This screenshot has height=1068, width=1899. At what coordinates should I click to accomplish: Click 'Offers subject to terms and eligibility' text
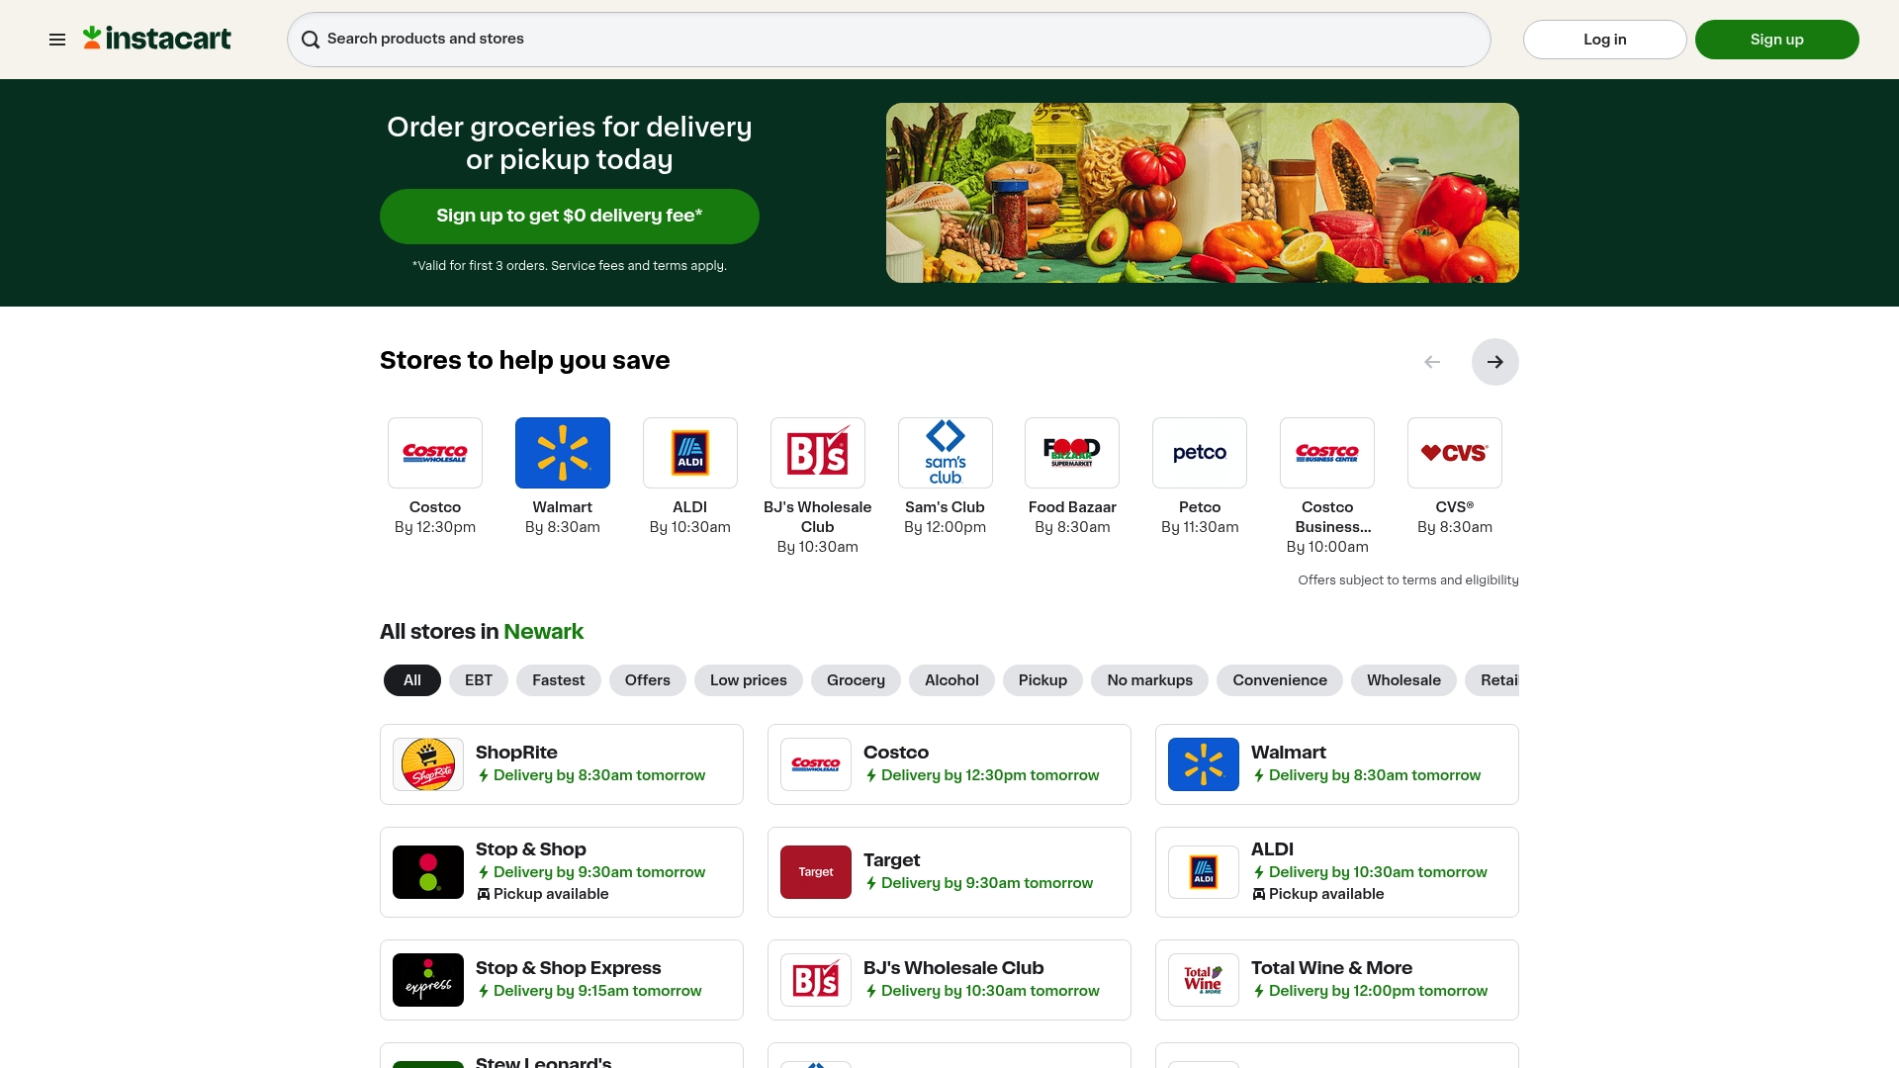click(x=1408, y=580)
